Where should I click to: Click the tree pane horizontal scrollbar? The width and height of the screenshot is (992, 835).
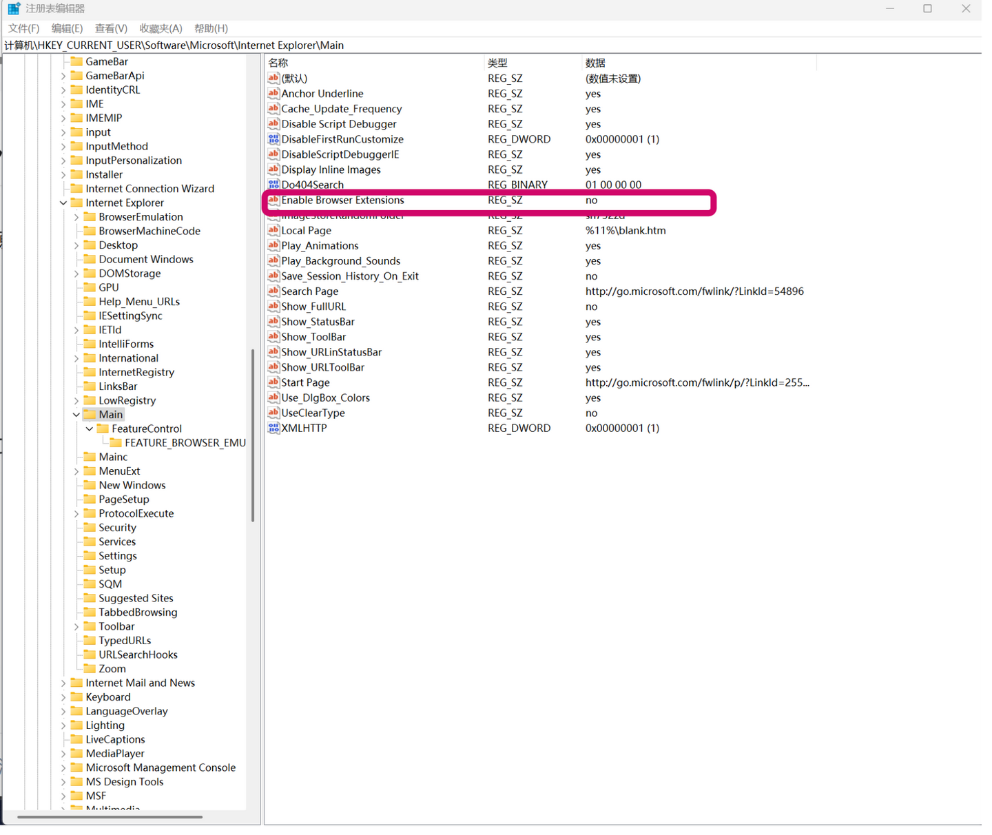110,817
